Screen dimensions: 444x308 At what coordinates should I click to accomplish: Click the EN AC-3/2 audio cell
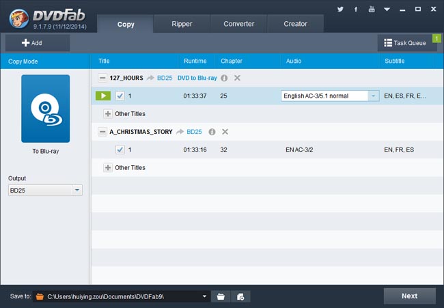(299, 150)
